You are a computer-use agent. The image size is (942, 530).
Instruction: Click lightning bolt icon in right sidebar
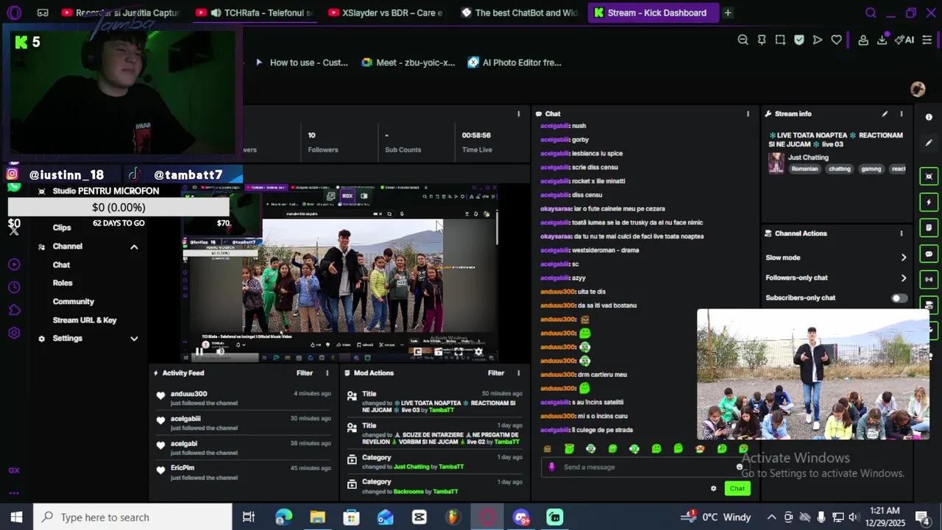tap(929, 202)
